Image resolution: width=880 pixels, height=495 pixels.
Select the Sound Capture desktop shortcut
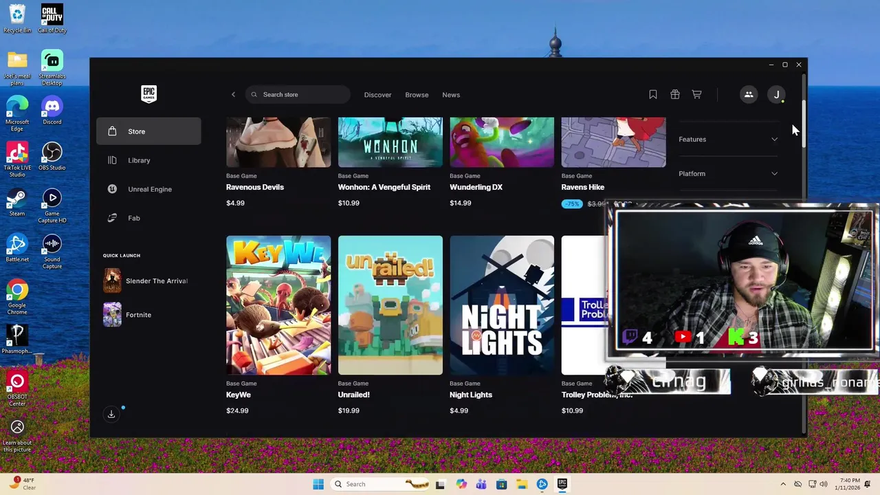click(52, 251)
